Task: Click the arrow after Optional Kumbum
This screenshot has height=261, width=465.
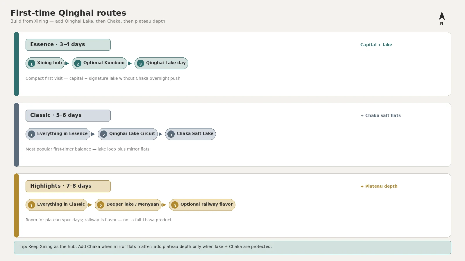Action: [130, 63]
